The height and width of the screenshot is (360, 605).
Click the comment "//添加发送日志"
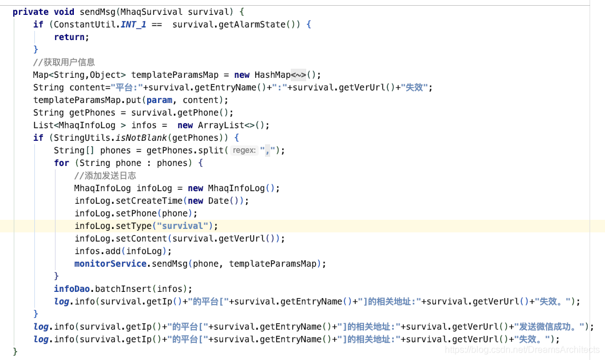pyautogui.click(x=105, y=176)
